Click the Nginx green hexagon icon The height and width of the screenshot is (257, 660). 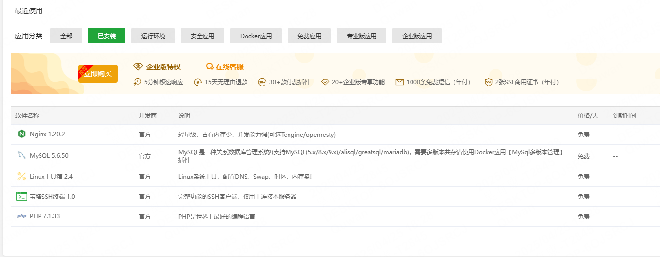tap(21, 134)
